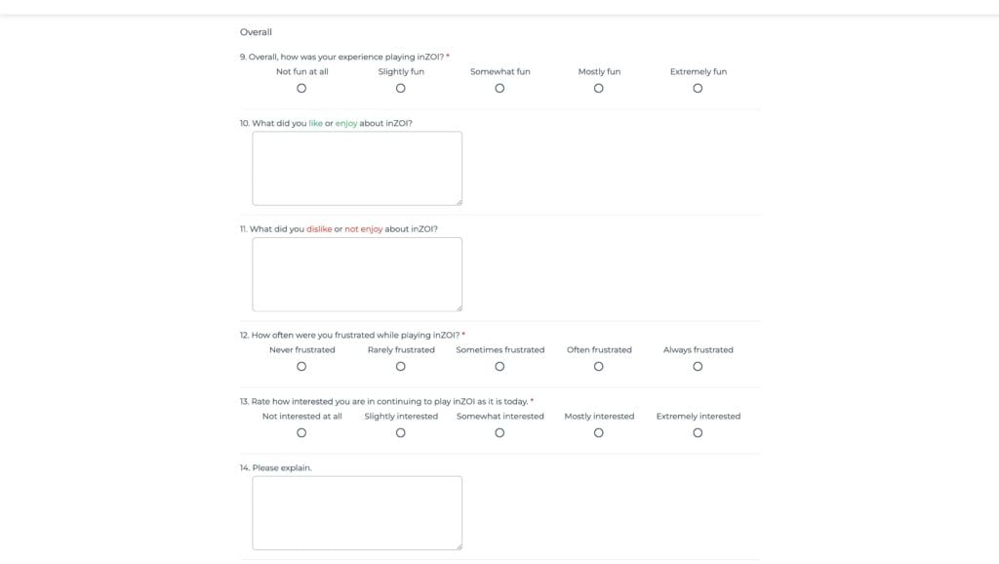
Task: Click the 'Please explain' text area
Action: pyautogui.click(x=357, y=512)
